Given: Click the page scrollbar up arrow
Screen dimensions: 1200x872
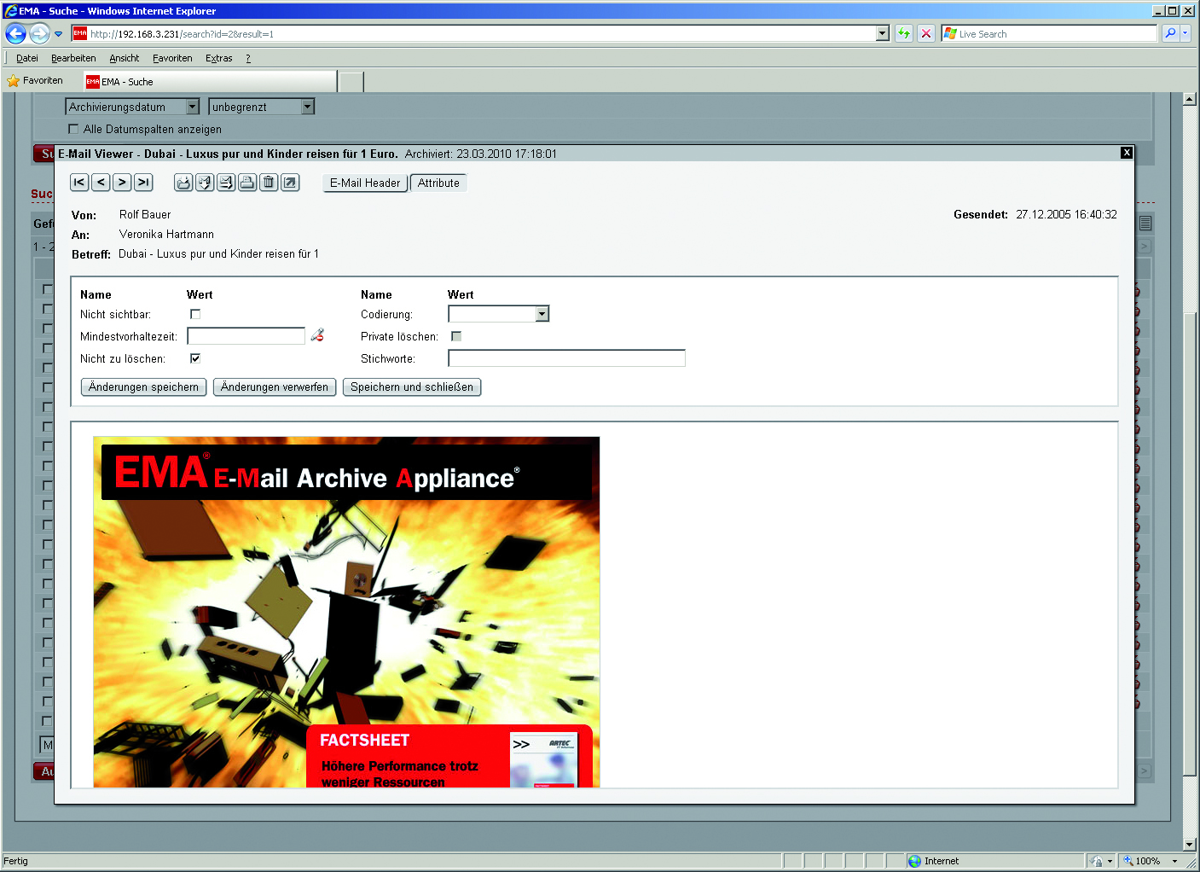Looking at the screenshot, I should pos(1190,99).
